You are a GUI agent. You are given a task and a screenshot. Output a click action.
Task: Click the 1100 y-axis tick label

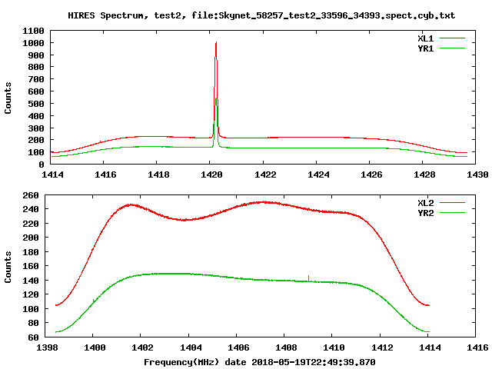33,31
